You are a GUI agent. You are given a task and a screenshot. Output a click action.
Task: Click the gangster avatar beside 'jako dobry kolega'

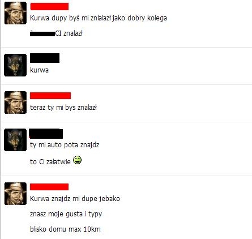pyautogui.click(x=15, y=13)
